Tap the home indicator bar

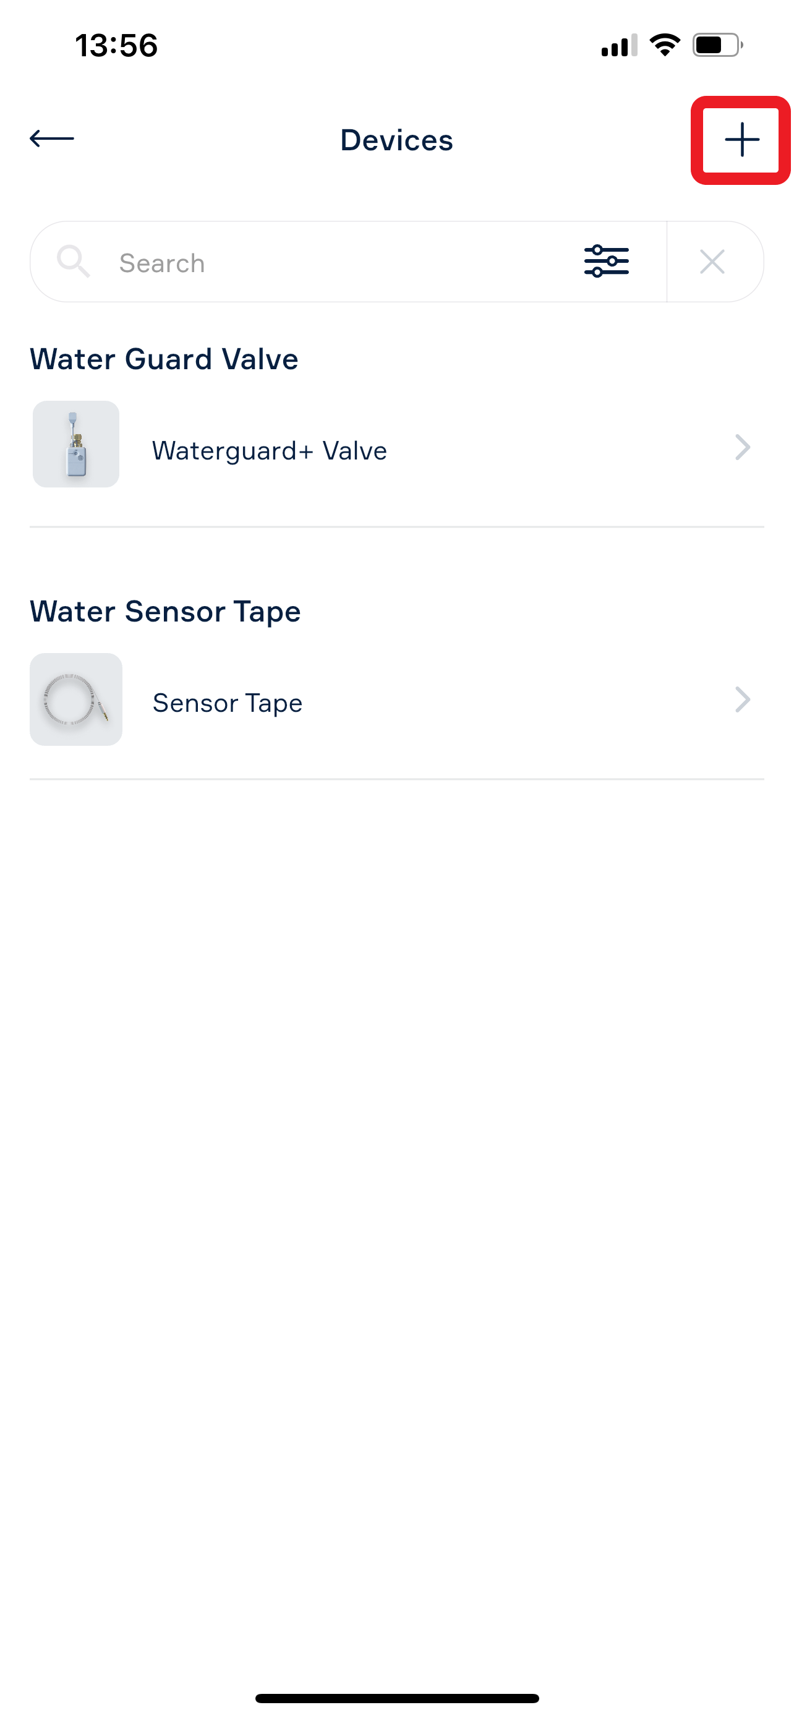point(396,1698)
